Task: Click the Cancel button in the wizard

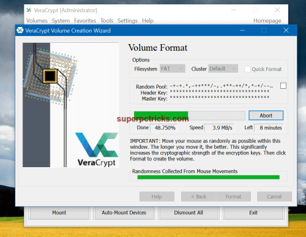Action: 274,197
